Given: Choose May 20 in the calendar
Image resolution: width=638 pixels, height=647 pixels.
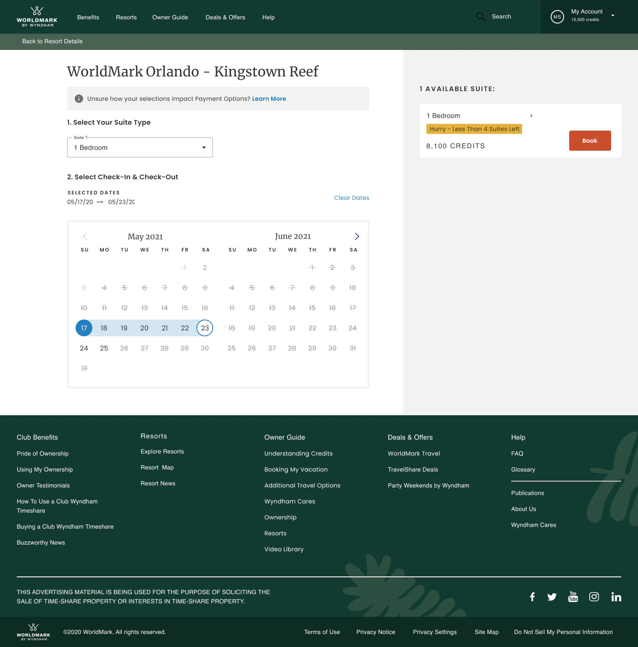Looking at the screenshot, I should pos(144,328).
